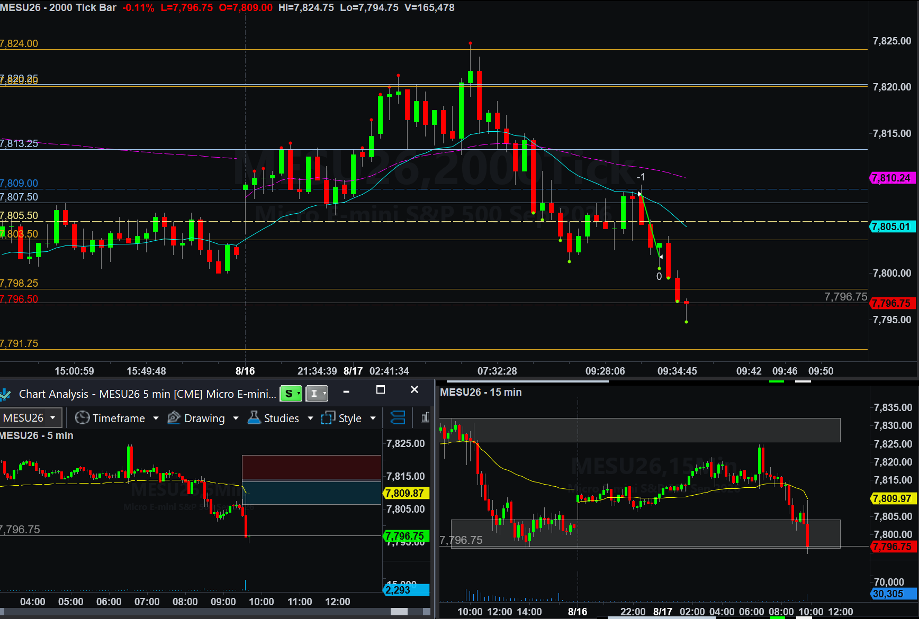Click the 7,791.75 line label
This screenshot has width=919, height=619.
point(19,344)
